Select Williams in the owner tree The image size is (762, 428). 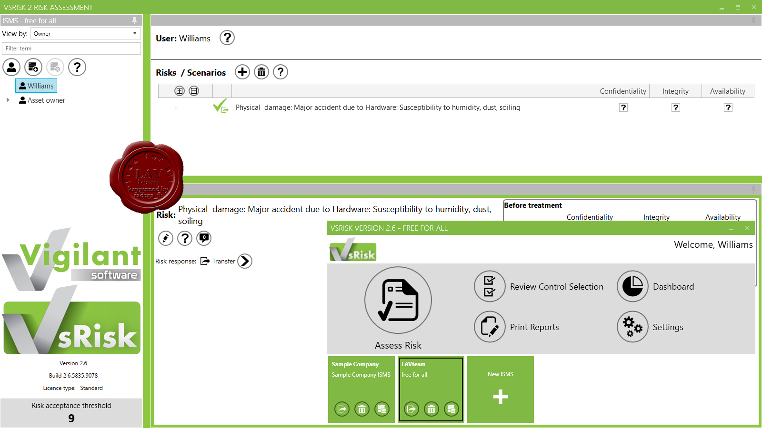(x=36, y=86)
